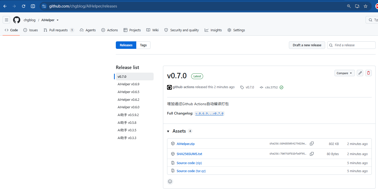
Task: Click the github-actions avatar image
Action: pyautogui.click(x=169, y=87)
